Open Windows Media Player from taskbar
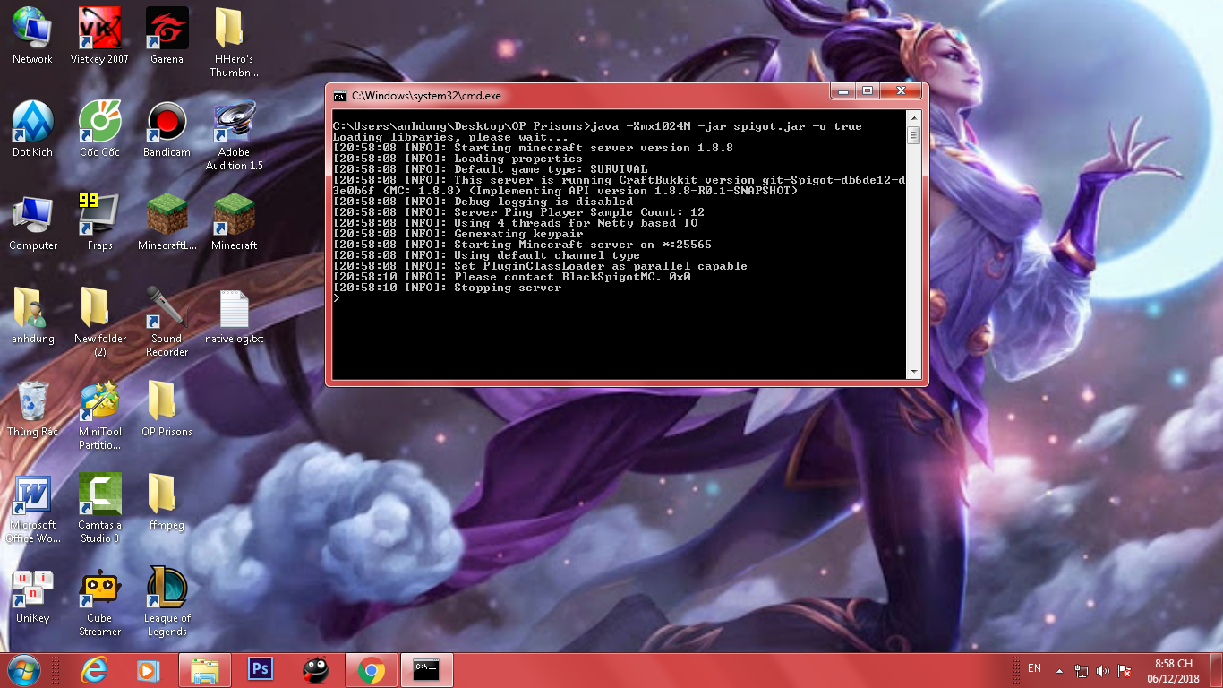Screen dimensions: 1223x688 tap(149, 670)
